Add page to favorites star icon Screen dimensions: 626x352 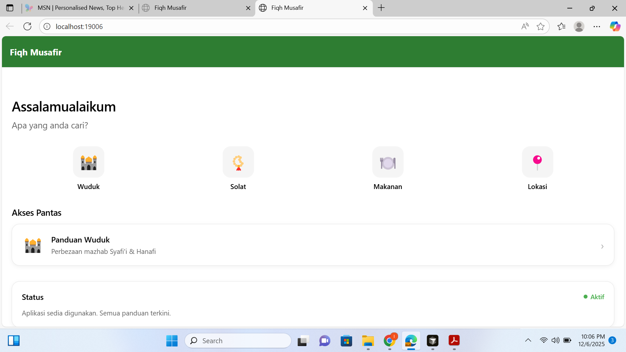pyautogui.click(x=540, y=26)
